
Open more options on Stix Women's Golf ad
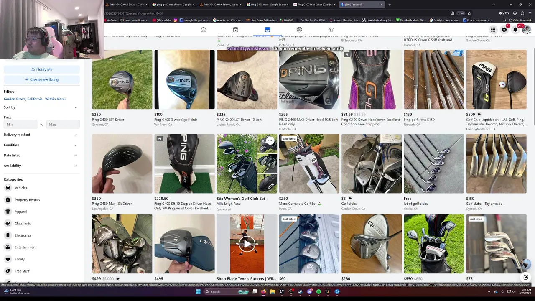coord(270,141)
